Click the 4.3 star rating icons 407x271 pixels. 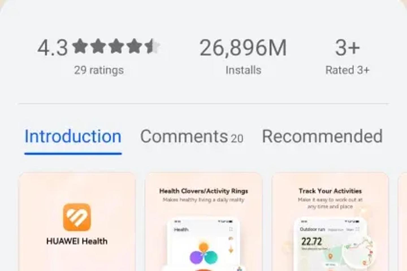(116, 47)
